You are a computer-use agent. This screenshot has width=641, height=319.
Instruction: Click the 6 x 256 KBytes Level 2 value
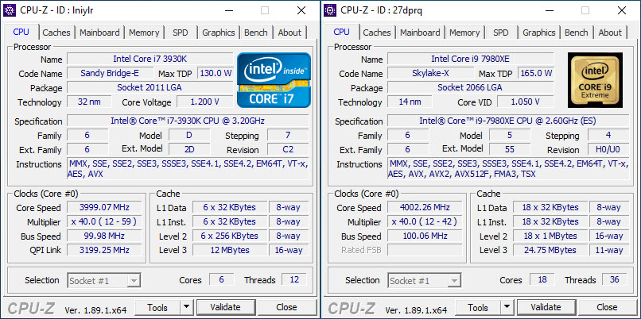tap(230, 236)
